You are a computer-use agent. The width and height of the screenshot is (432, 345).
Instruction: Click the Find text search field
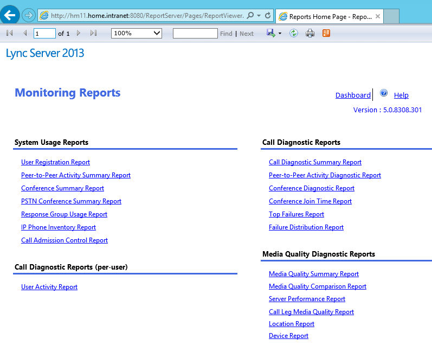point(195,34)
